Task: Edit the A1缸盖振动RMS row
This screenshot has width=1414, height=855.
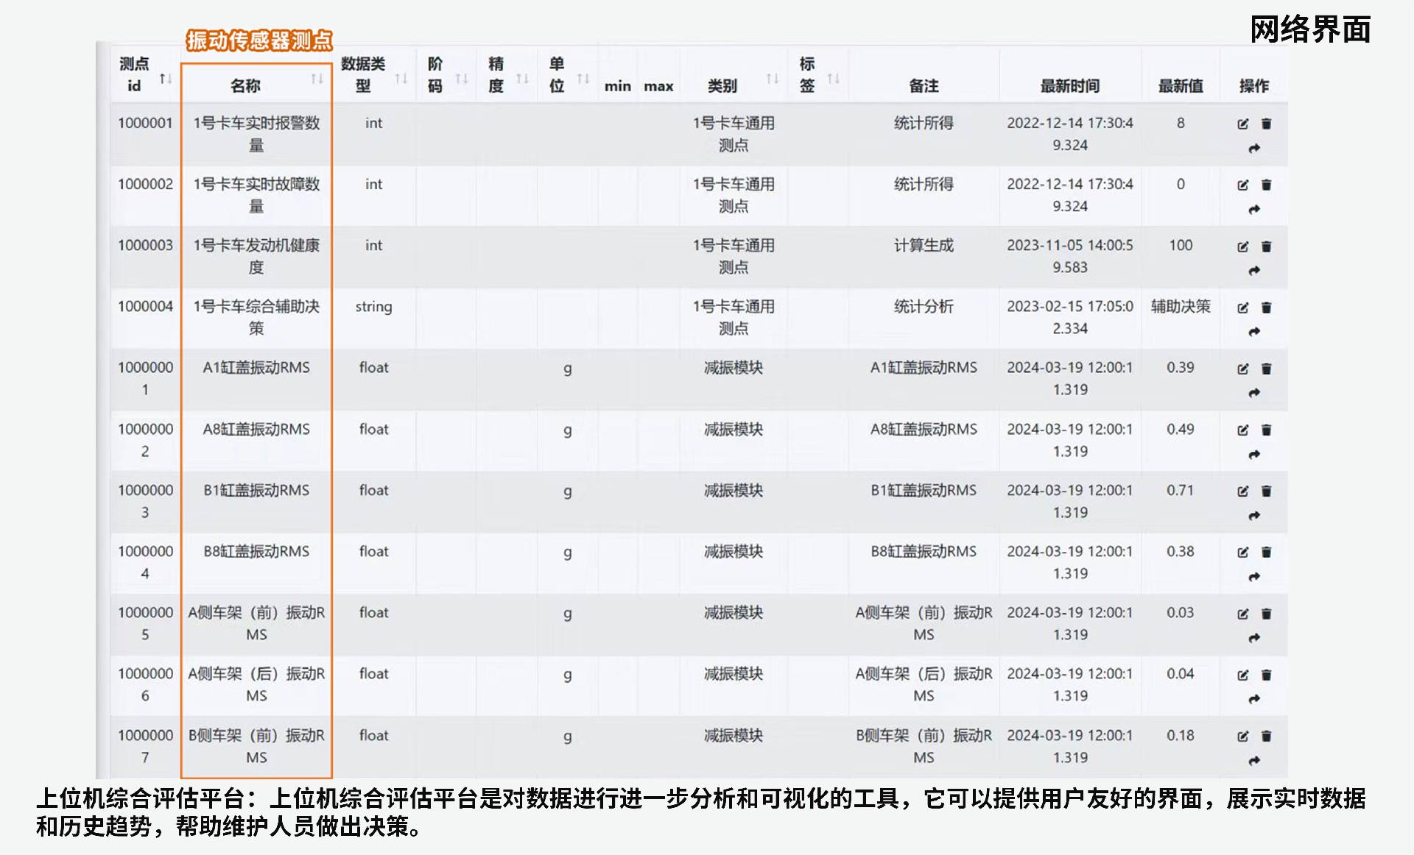Action: point(1242,369)
